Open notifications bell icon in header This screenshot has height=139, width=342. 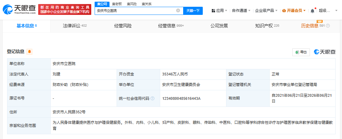[x=313, y=10]
